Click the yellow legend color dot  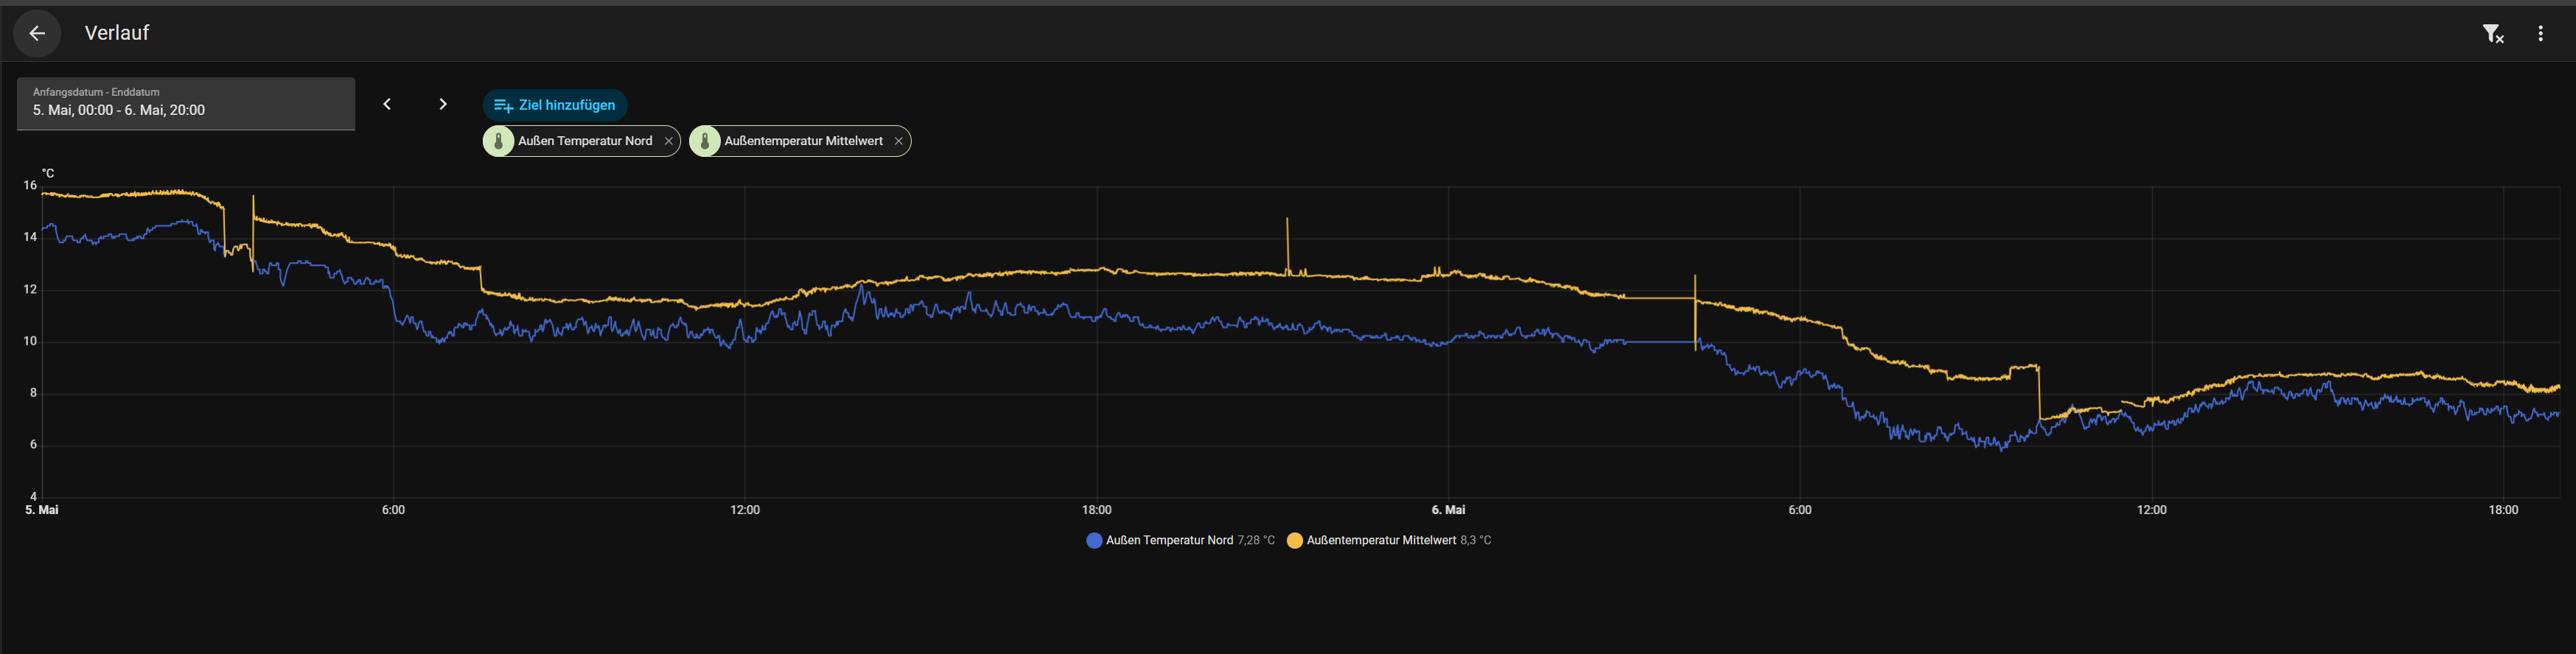(1295, 540)
